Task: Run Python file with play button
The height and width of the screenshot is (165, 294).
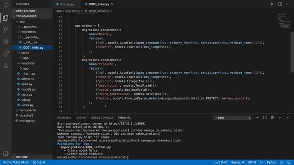Action: (272, 4)
